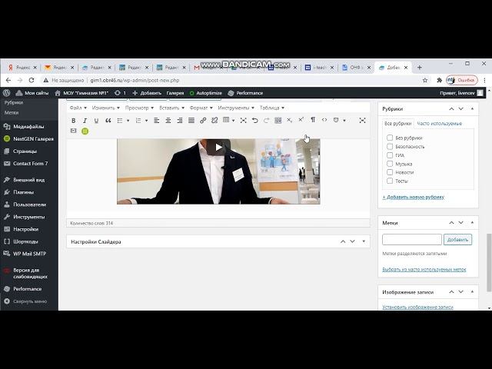This screenshot has height=369, width=492.
Task: Collapse the Метки panel toggle
Action: click(x=472, y=223)
